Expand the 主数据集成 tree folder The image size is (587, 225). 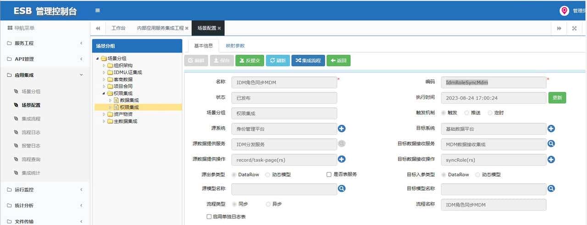(104, 121)
